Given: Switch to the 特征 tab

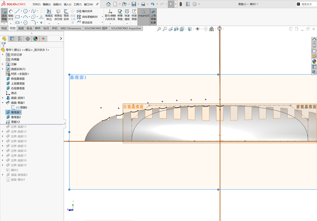Looking at the screenshot, I should pos(4,28).
